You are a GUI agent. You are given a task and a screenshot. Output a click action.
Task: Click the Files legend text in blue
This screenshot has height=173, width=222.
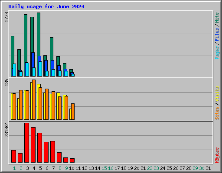point(217,34)
